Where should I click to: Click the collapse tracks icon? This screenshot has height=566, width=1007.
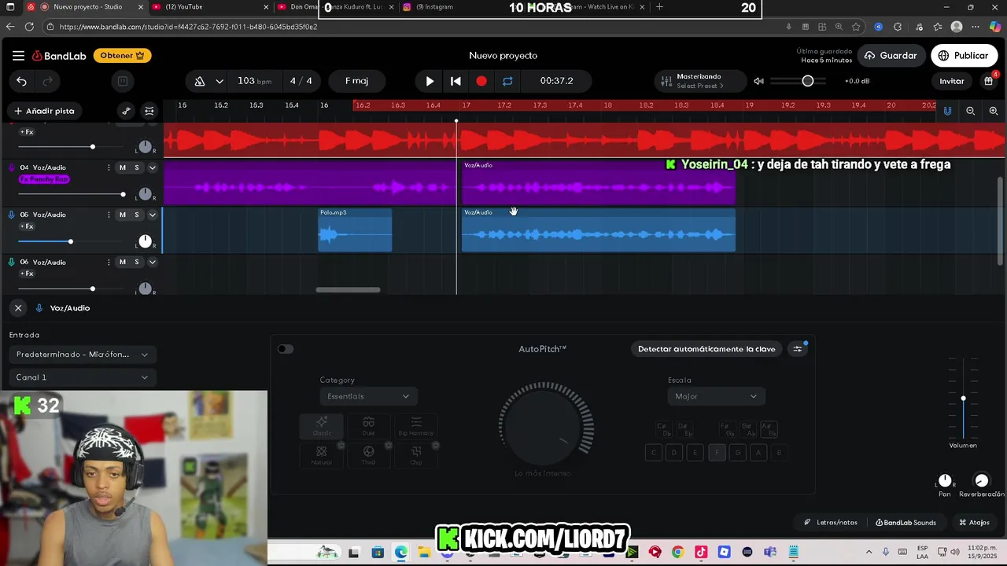coord(149,111)
